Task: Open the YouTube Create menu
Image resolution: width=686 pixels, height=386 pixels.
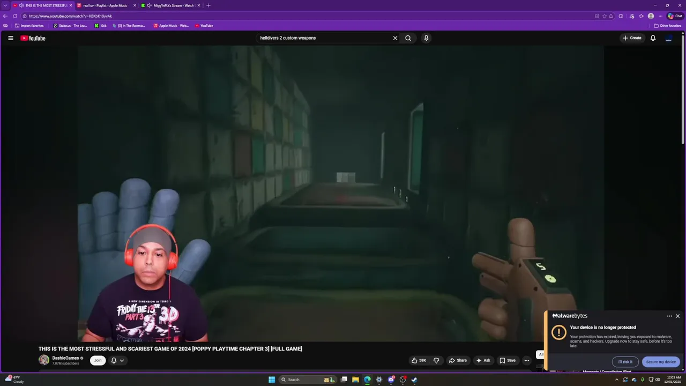Action: pyautogui.click(x=632, y=38)
